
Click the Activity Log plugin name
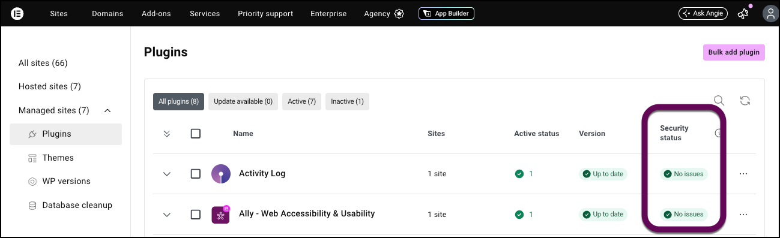(x=262, y=173)
